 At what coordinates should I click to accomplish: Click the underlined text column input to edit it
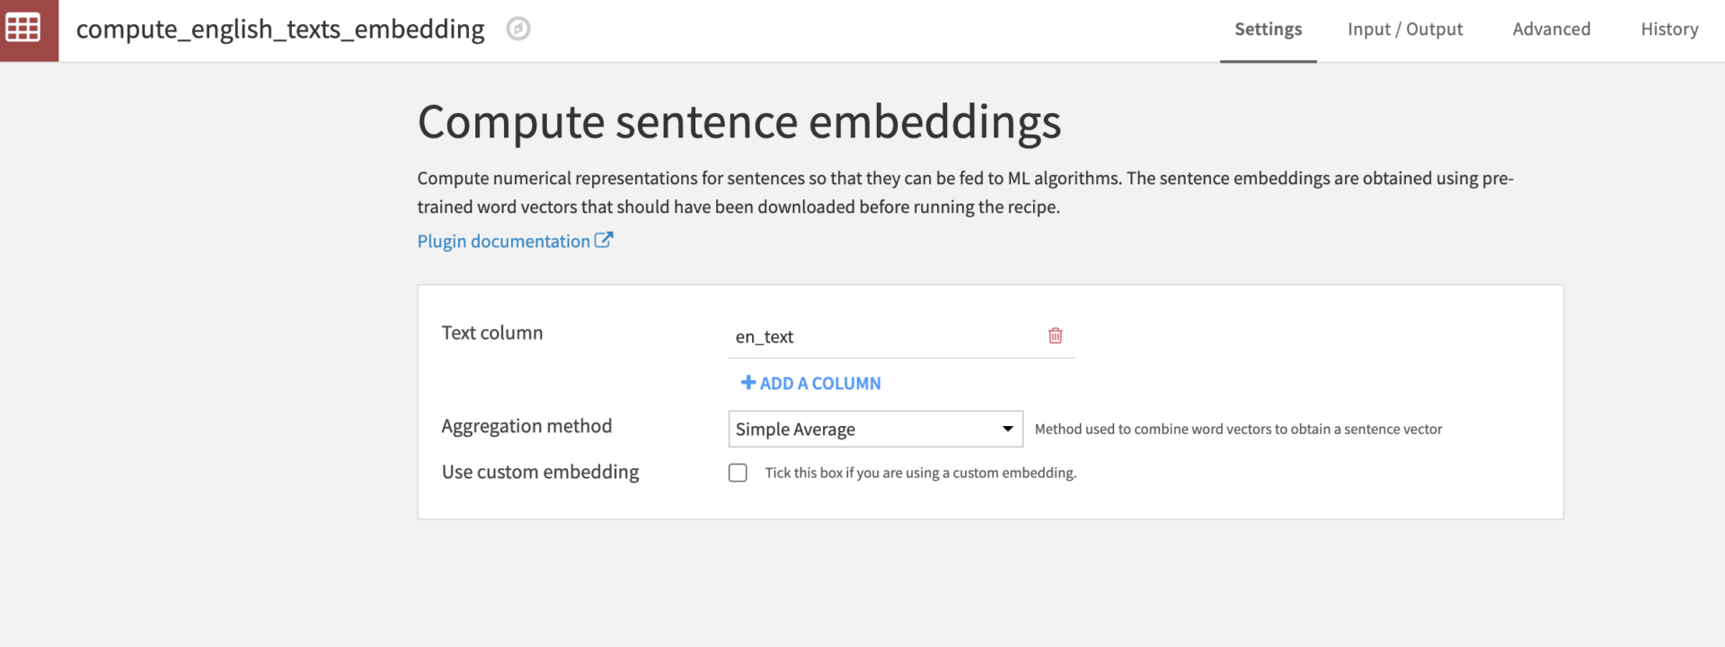(854, 337)
